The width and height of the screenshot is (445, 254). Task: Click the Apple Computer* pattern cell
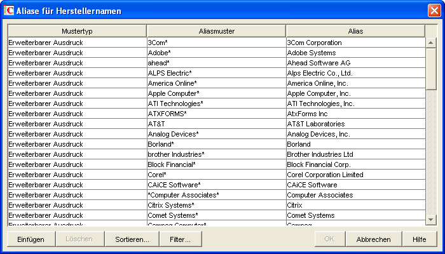[x=216, y=93]
